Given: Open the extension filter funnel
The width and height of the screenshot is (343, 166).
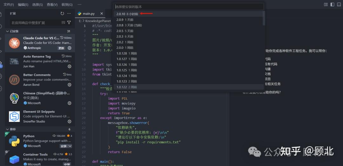Looking at the screenshot, I should (69, 23).
